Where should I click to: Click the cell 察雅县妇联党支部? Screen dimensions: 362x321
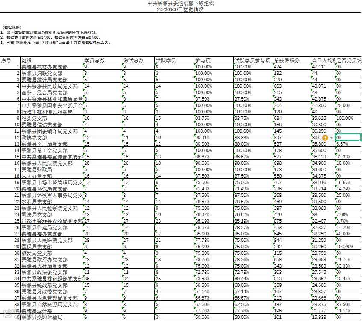52,73
